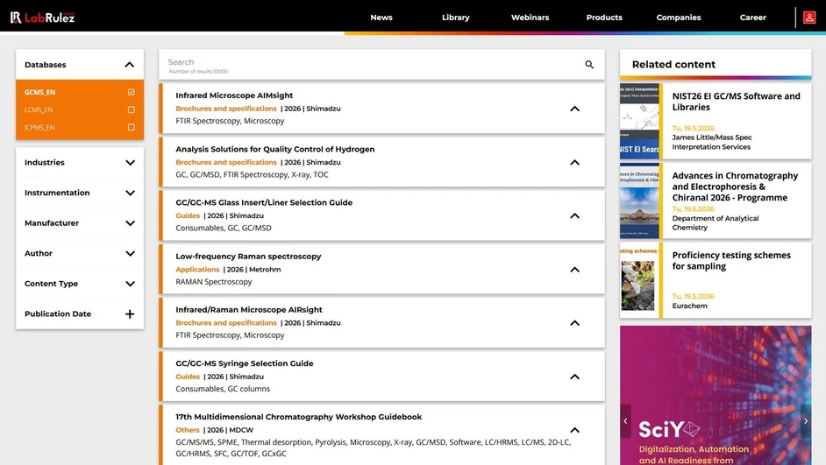826x465 pixels.
Task: Open the Infrared Microscope AIMsight title
Action: 234,95
